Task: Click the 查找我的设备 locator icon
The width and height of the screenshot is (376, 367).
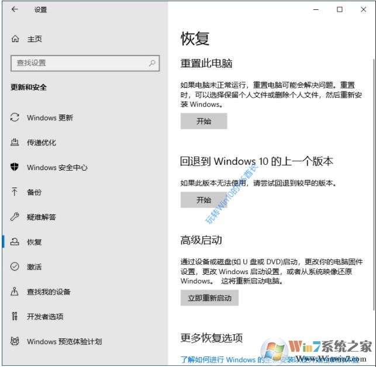Action: [x=15, y=291]
